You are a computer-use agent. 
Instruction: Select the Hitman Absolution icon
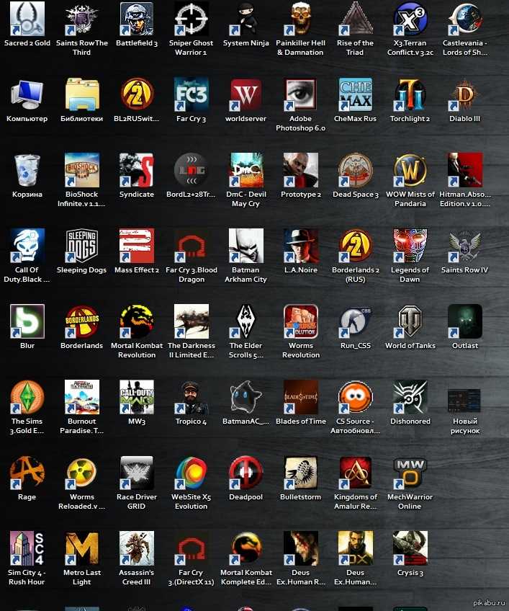(465, 170)
